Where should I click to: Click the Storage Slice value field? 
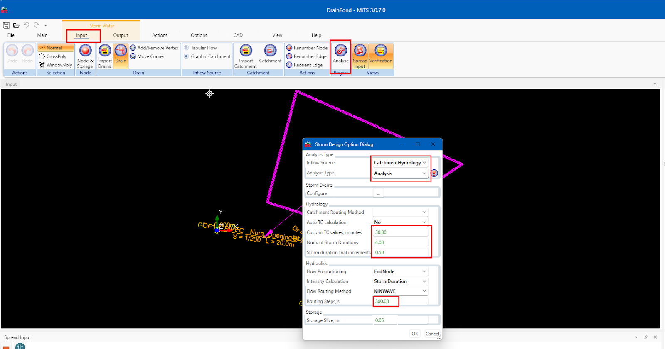tap(401, 320)
